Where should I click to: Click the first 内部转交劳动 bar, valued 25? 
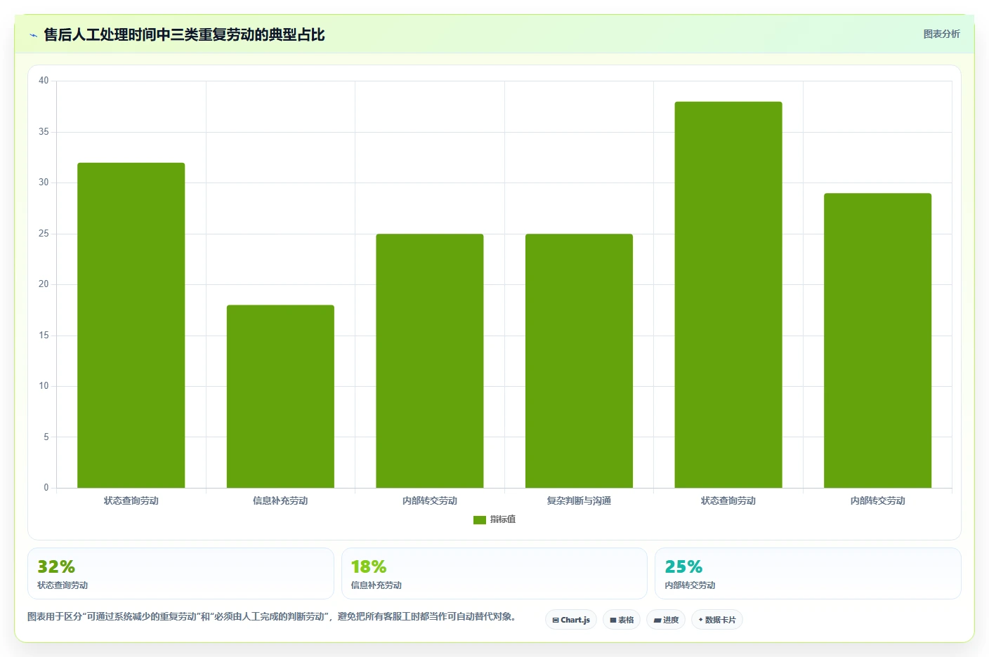click(430, 361)
